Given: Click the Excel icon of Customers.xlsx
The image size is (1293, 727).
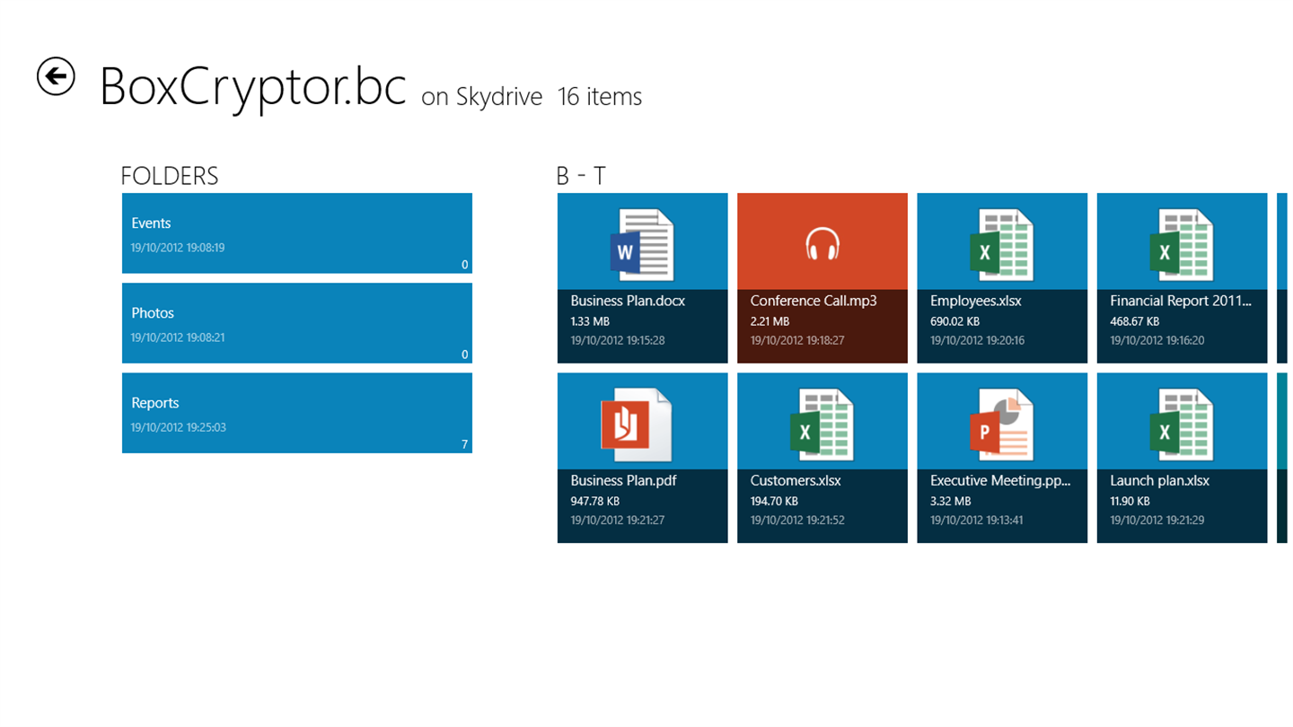Looking at the screenshot, I should (822, 425).
